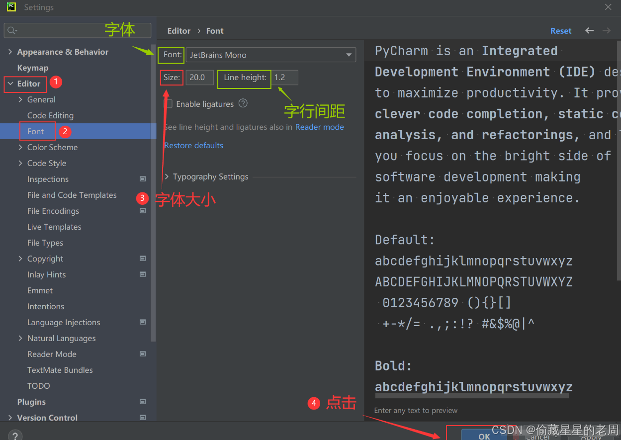The height and width of the screenshot is (440, 621).
Task: Open help with the bottom-left question mark
Action: [14, 435]
